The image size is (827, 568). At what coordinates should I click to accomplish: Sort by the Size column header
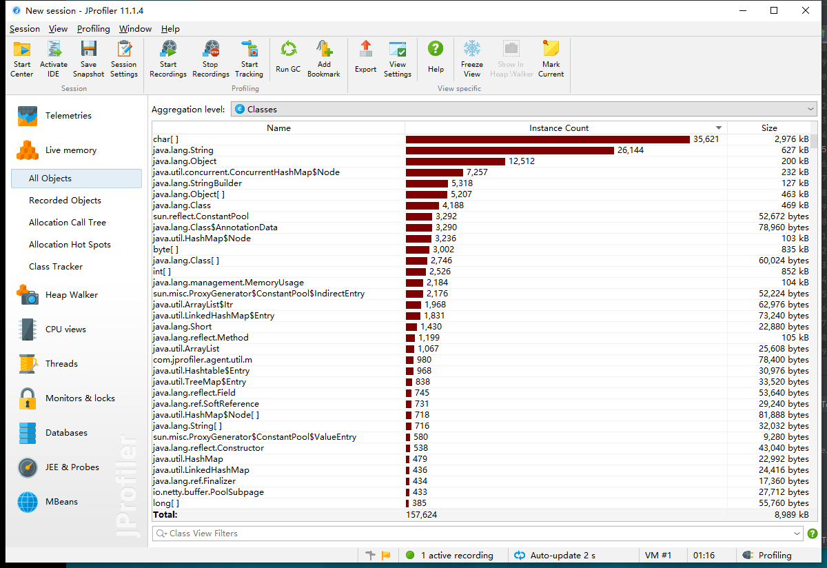[769, 128]
